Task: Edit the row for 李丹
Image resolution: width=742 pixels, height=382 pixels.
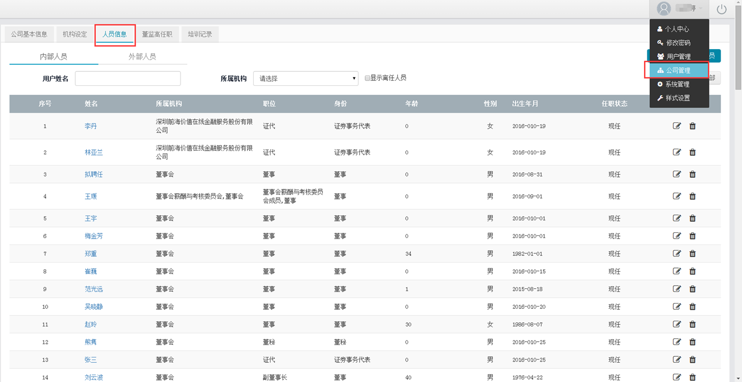Action: coord(677,126)
